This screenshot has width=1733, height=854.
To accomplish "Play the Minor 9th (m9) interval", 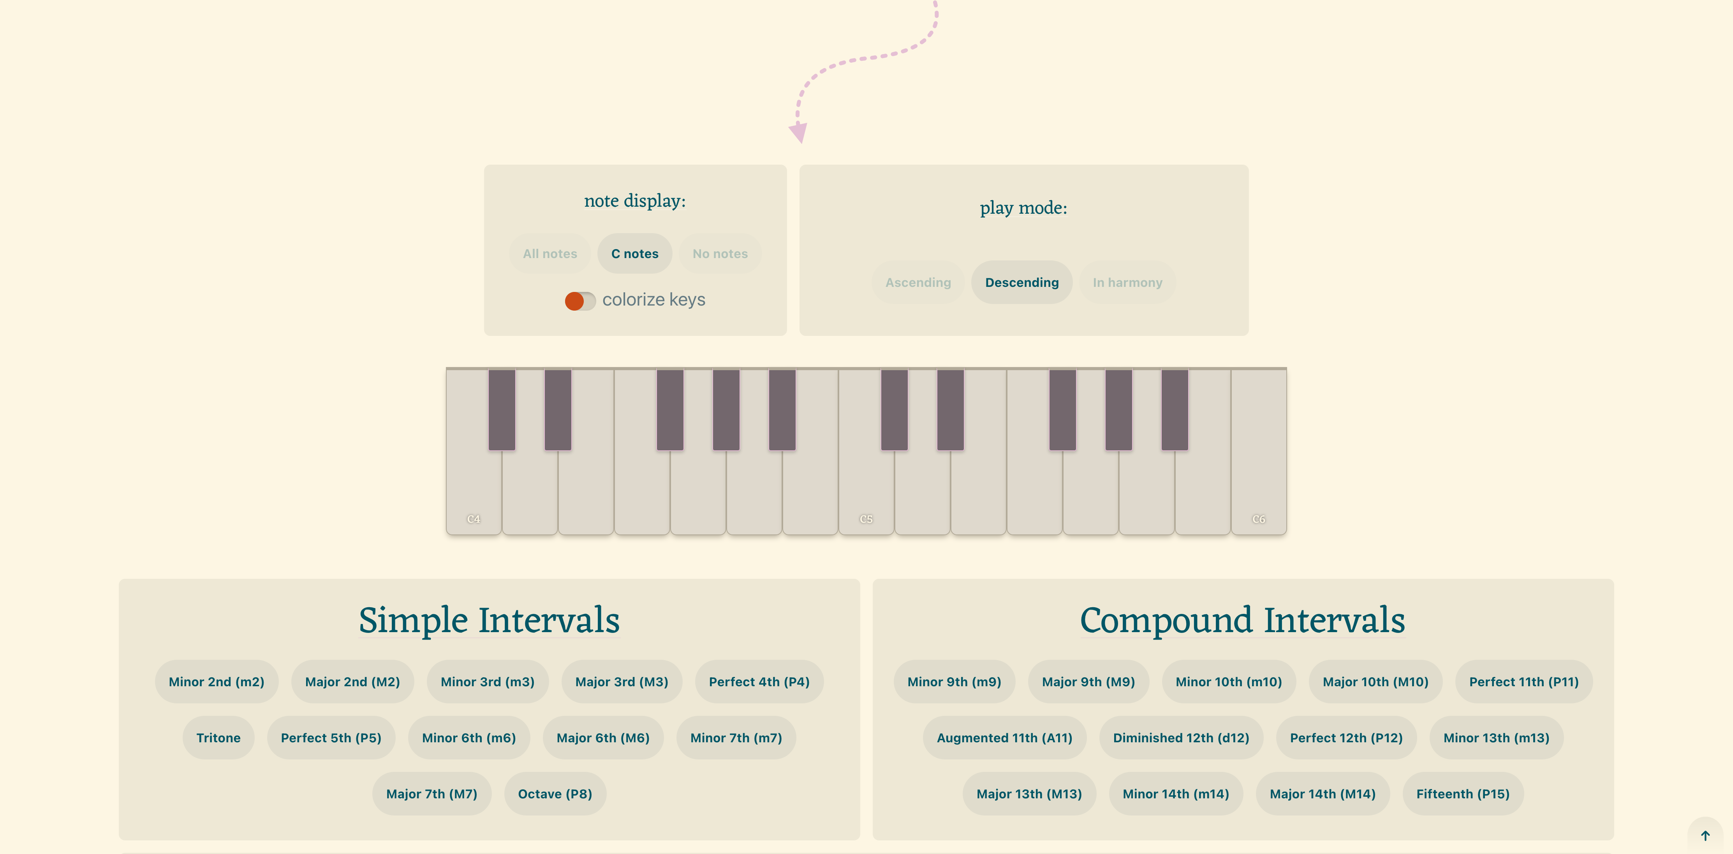I will tap(954, 682).
